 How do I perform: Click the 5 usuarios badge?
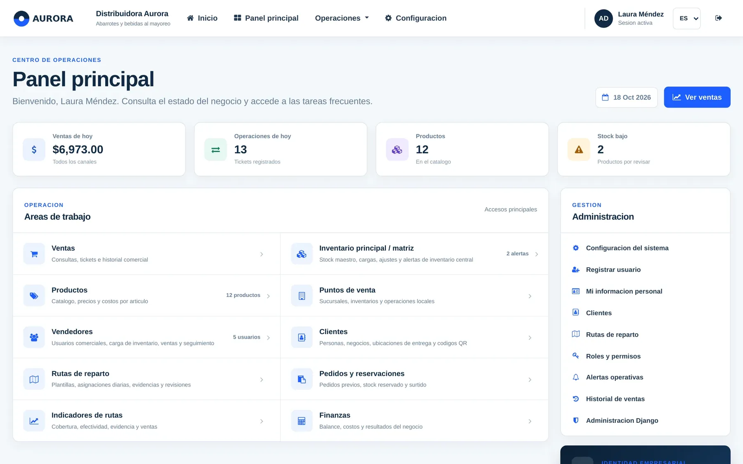point(246,337)
